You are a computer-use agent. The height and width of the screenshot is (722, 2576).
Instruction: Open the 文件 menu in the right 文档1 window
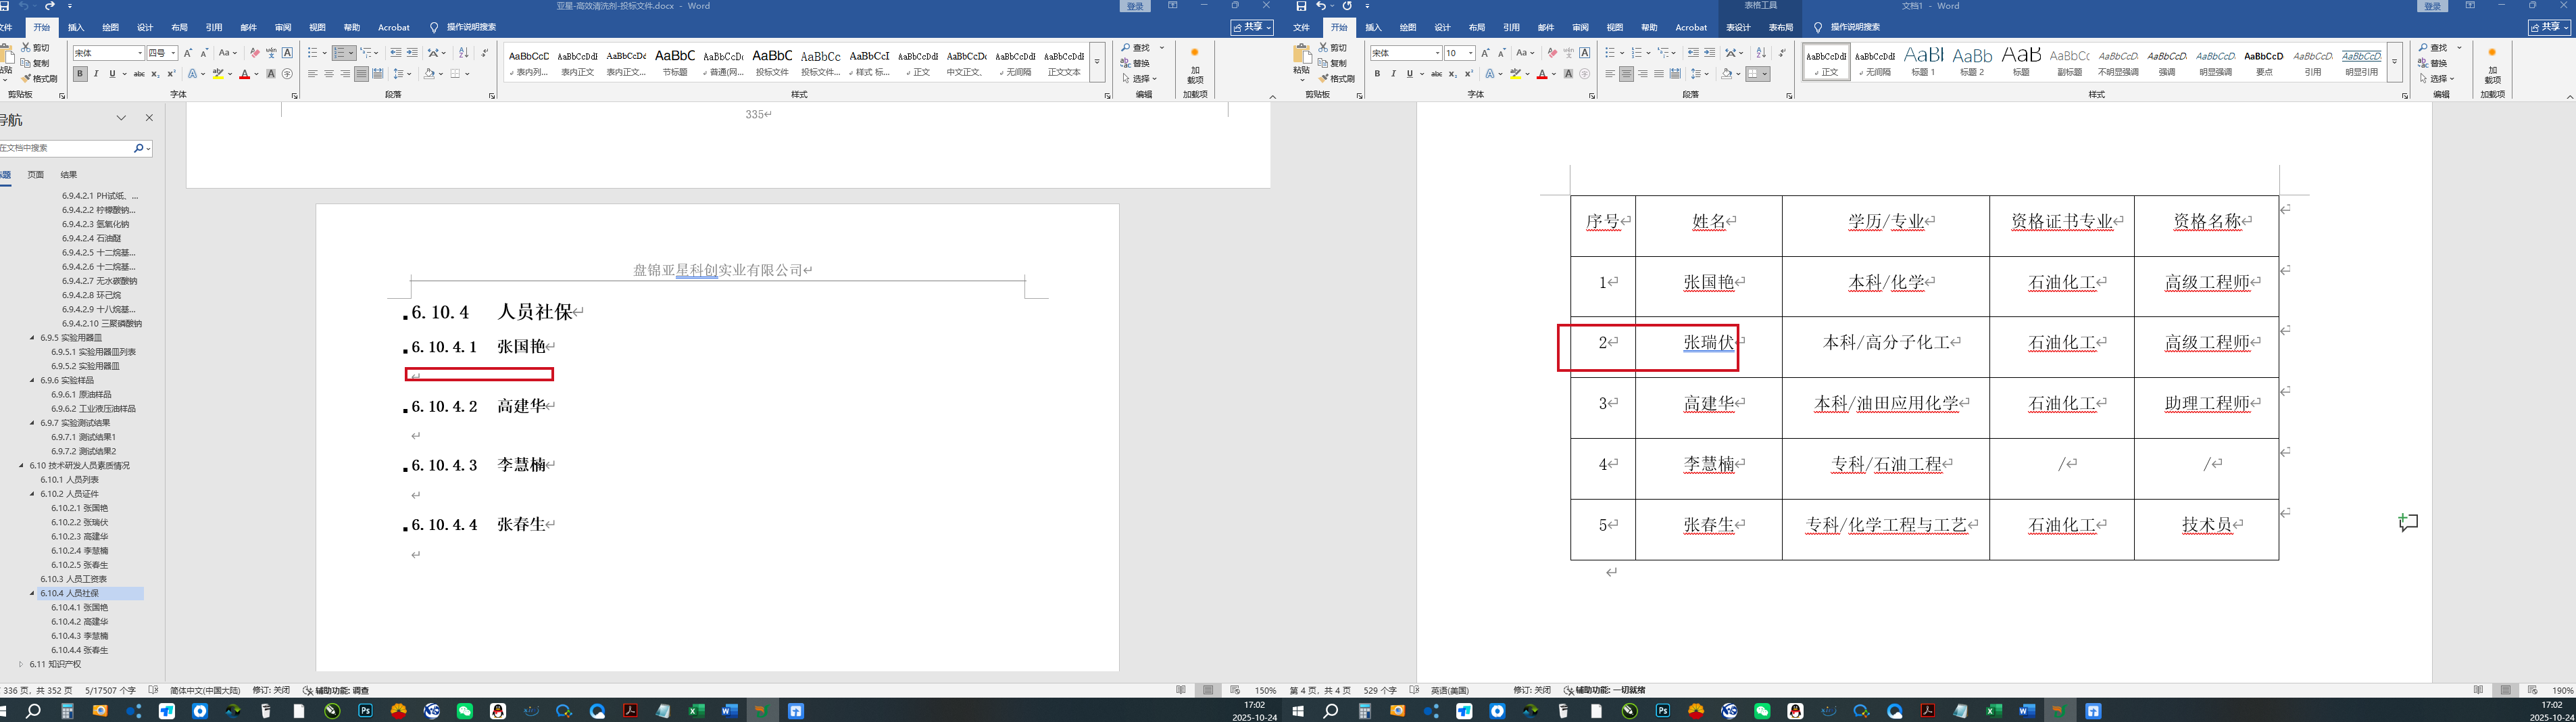point(1301,27)
